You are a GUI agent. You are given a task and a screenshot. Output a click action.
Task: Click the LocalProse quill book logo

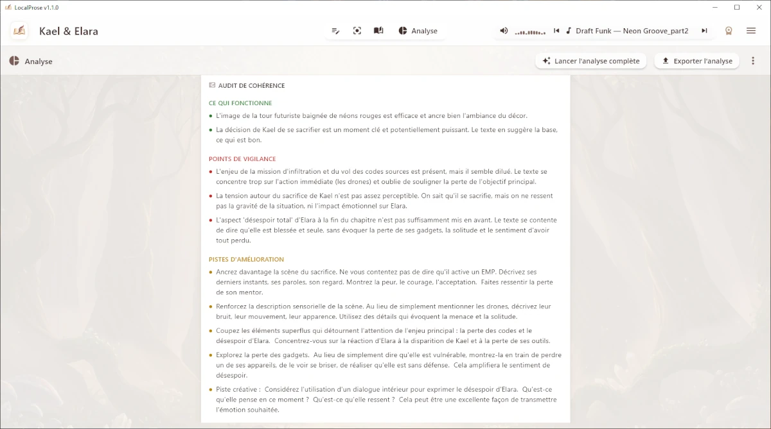coord(19,31)
